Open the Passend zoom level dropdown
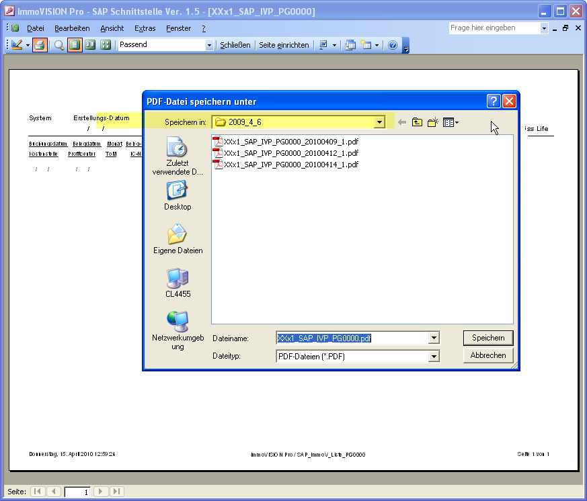The height and width of the screenshot is (501, 587). click(209, 45)
